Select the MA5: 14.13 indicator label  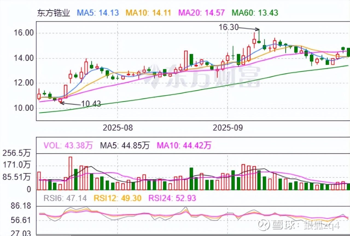pos(98,13)
